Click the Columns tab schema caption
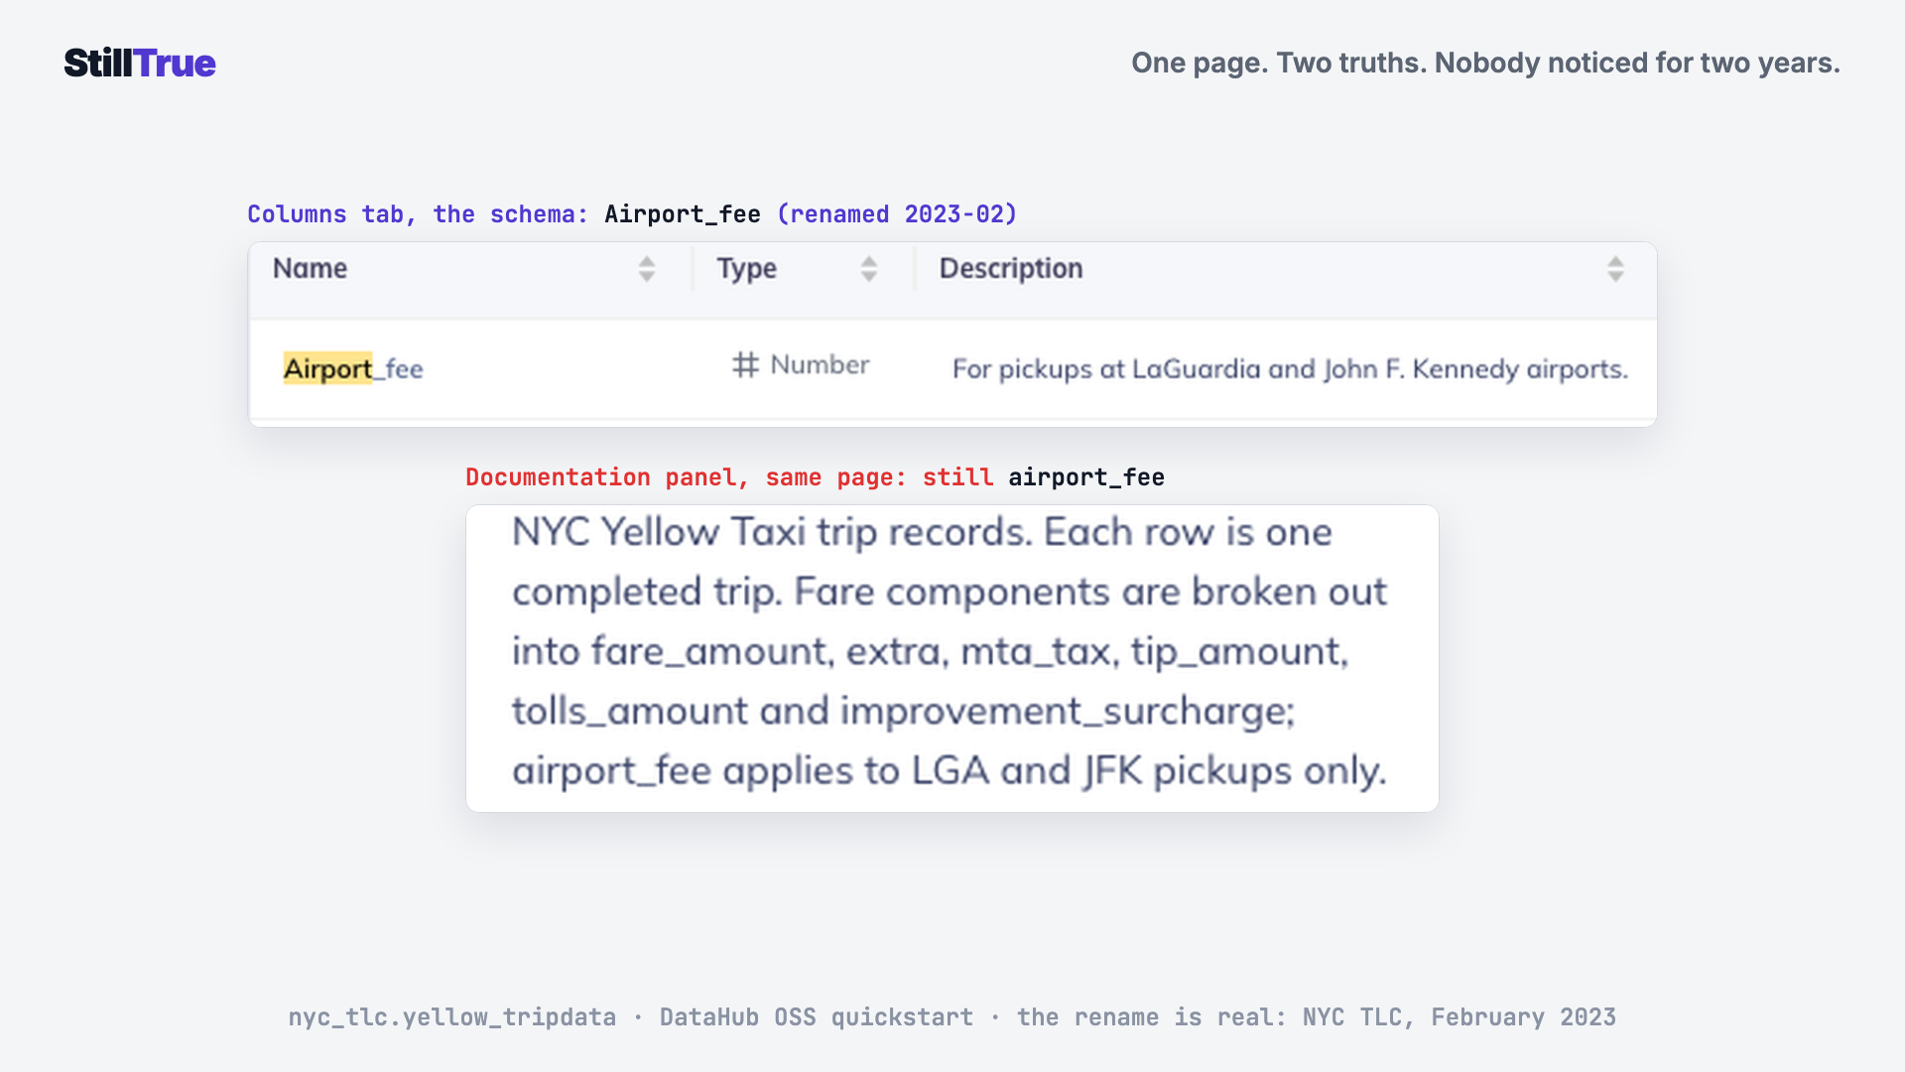Screen dimensions: 1905x1072 pos(632,214)
